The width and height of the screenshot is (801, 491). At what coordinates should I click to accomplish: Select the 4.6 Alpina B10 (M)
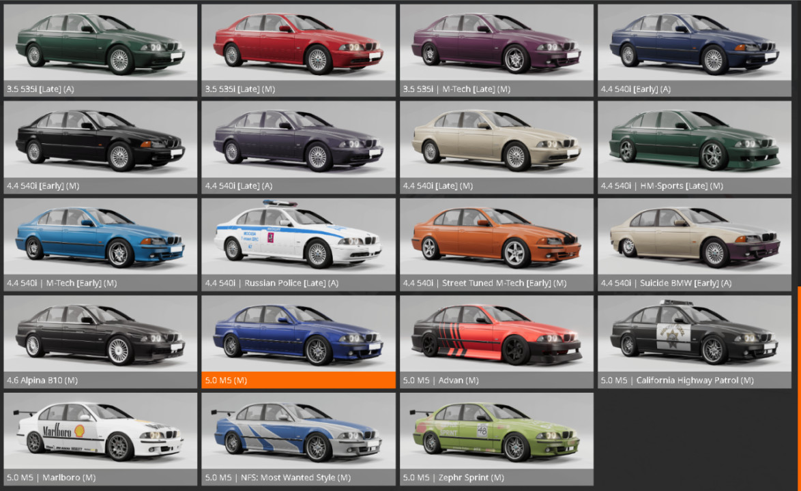click(100, 342)
